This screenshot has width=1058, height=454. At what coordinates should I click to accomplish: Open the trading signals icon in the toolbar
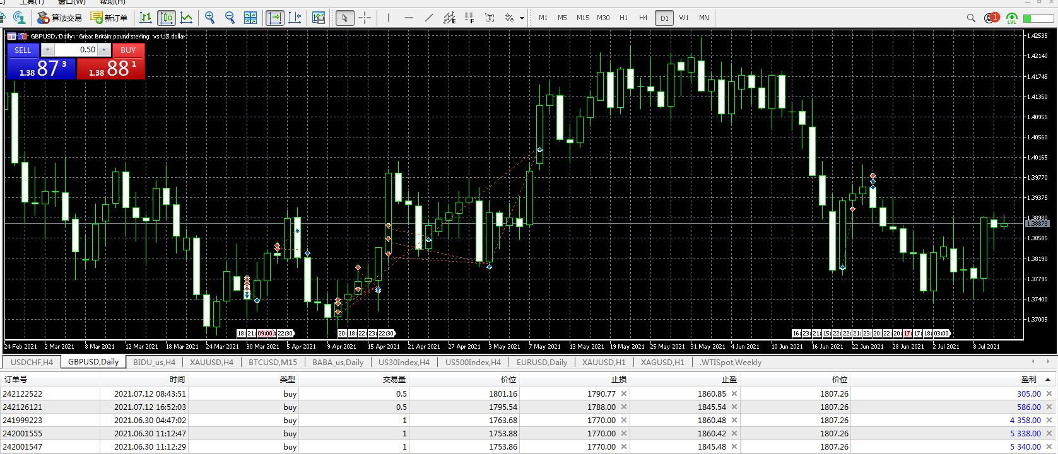click(x=19, y=18)
